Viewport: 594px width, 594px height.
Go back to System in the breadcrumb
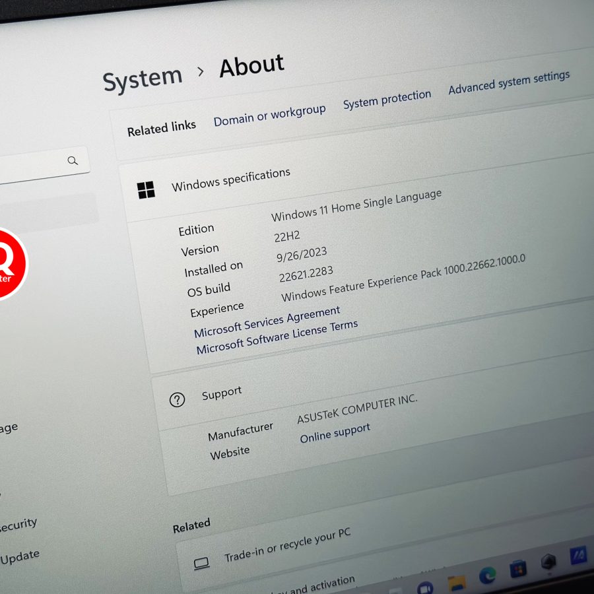click(x=143, y=79)
